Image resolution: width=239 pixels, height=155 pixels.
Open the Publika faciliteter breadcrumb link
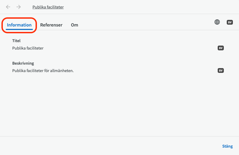(x=48, y=7)
